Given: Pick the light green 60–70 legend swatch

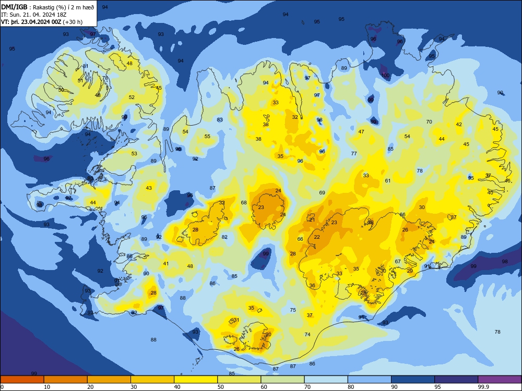Looking at the screenshot, I should pos(282,380).
